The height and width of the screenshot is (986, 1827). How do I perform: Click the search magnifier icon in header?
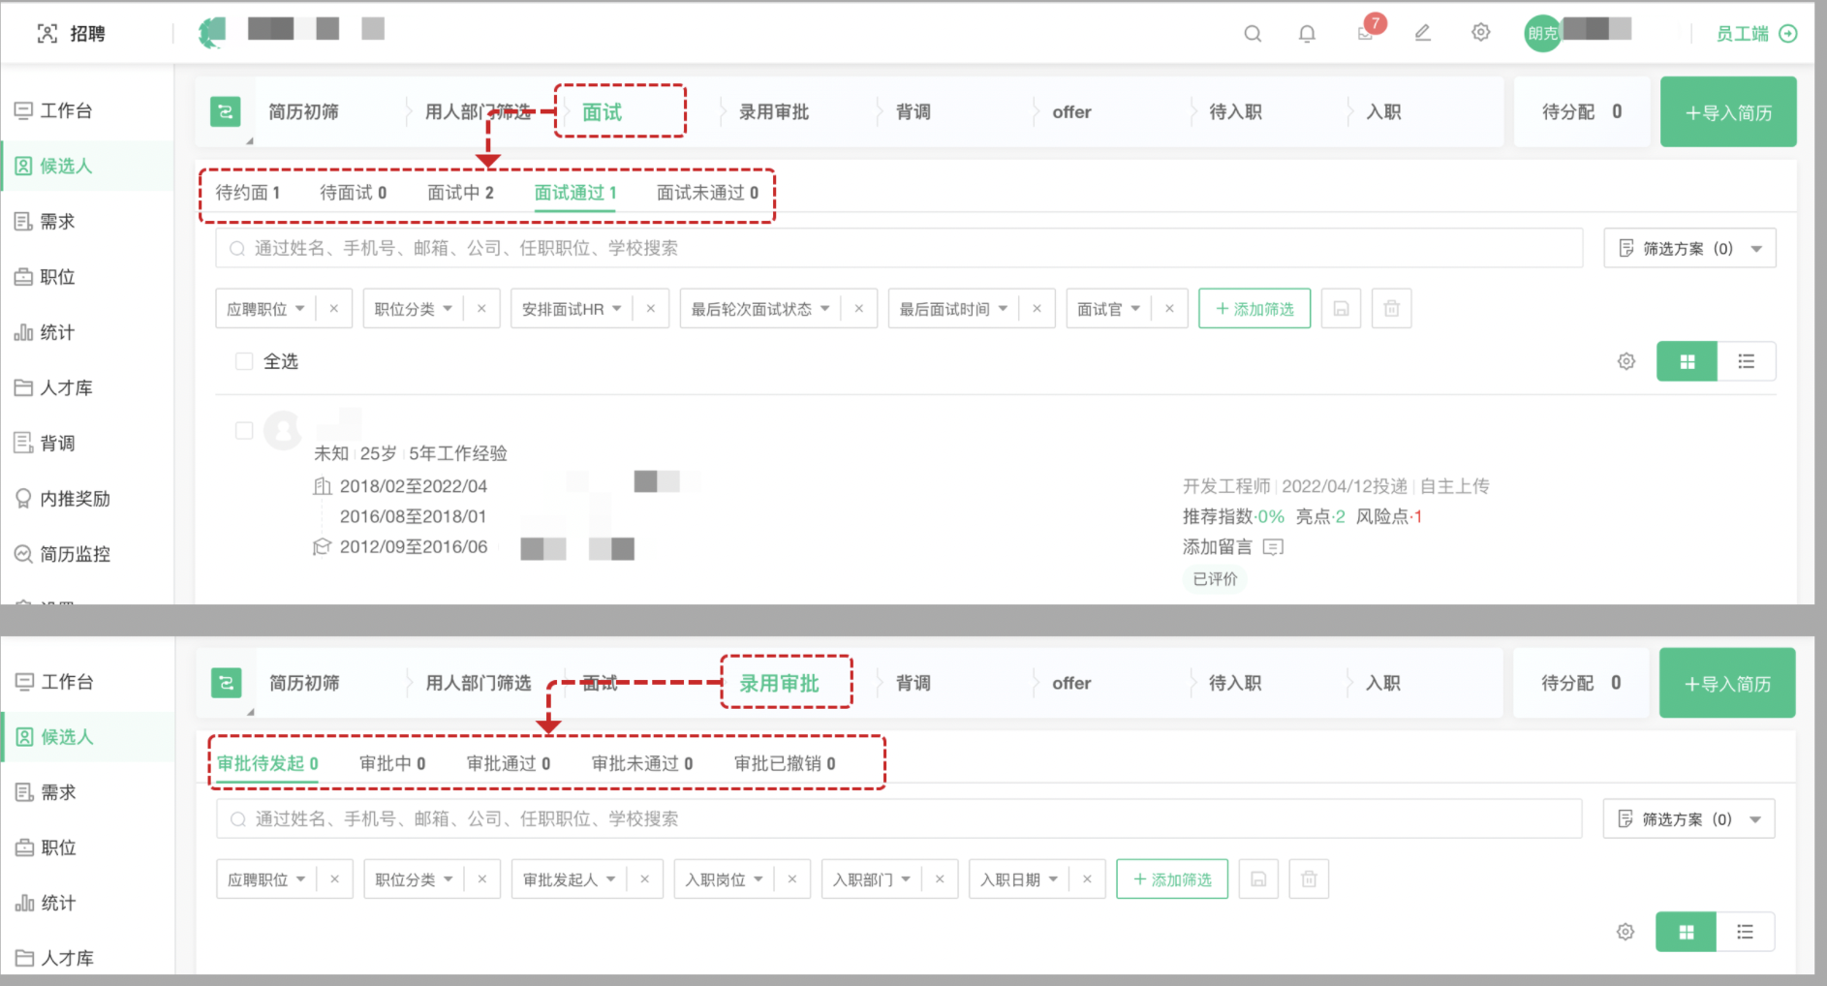pyautogui.click(x=1253, y=34)
